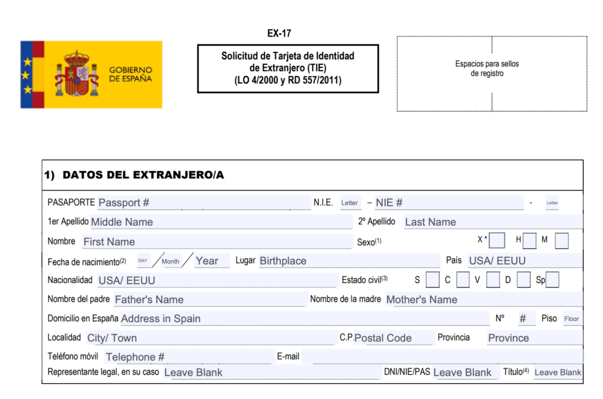Mark the D estado civil checkbox
Image resolution: width=603 pixels, height=399 pixels.
(x=524, y=279)
